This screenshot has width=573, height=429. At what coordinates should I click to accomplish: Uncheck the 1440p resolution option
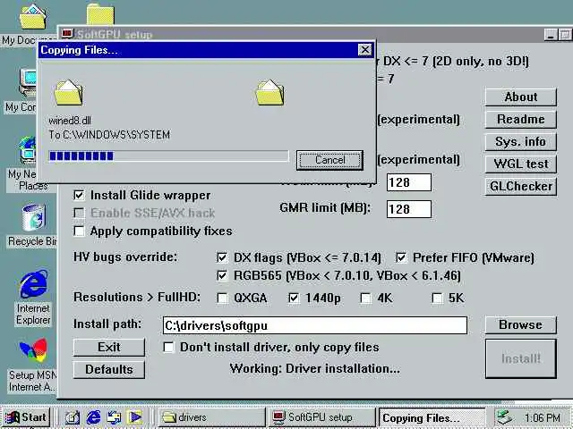point(294,298)
